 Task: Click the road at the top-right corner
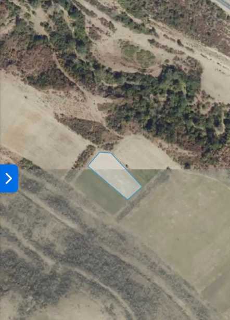coord(224,5)
